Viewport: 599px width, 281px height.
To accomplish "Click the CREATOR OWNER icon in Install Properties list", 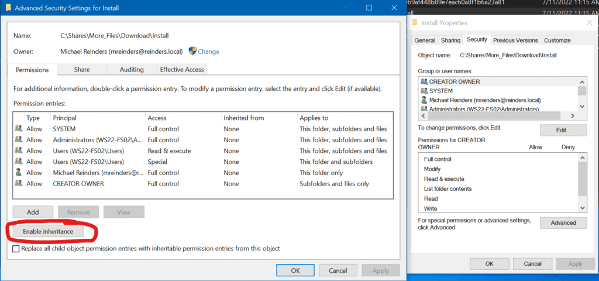I will 424,81.
